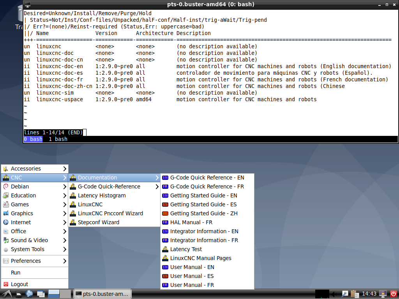Click Logout in the start menu
399x299 pixels.
click(35, 284)
